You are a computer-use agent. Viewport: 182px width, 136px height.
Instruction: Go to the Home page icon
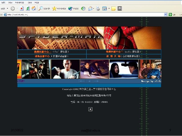pyautogui.click(x=34, y=9)
